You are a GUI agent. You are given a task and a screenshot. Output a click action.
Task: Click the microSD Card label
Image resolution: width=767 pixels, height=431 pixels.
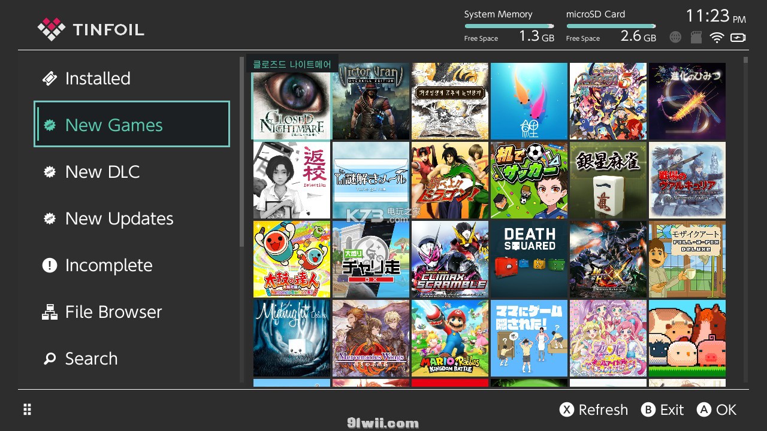[596, 14]
